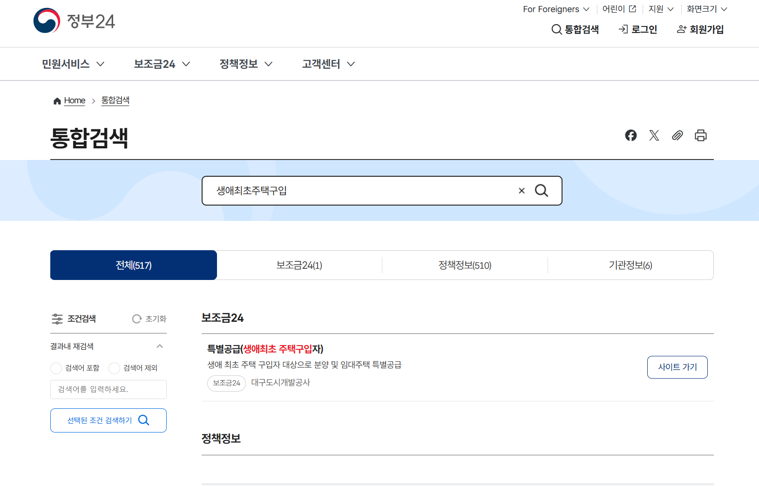Switch to the 기관정보(6) tab
The image size is (759, 486).
point(630,265)
